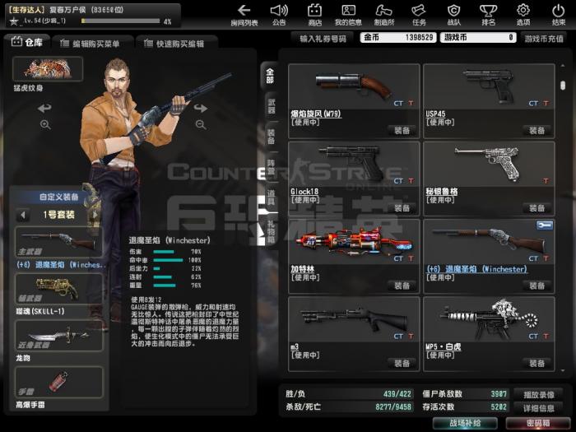
Task: Open the password box (密码箱) button
Action: coord(538,423)
